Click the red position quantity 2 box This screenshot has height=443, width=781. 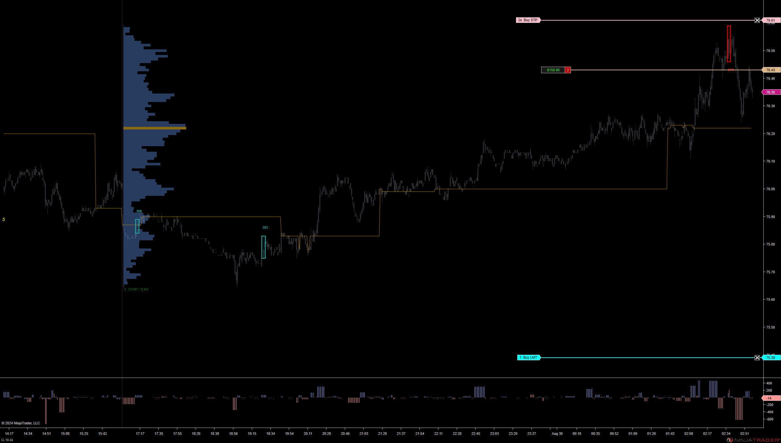tap(568, 70)
